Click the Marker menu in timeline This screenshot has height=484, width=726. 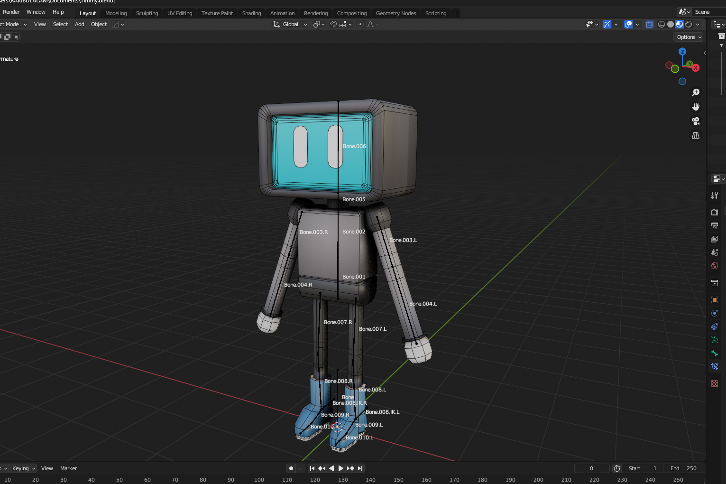click(68, 468)
